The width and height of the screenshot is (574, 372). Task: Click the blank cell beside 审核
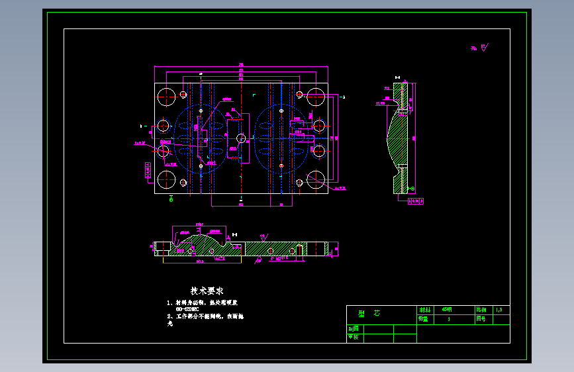click(x=379, y=338)
